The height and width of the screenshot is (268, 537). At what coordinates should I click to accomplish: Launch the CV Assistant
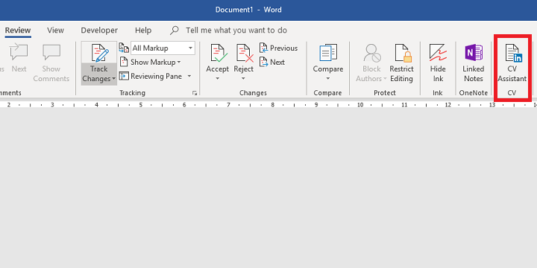[512, 63]
